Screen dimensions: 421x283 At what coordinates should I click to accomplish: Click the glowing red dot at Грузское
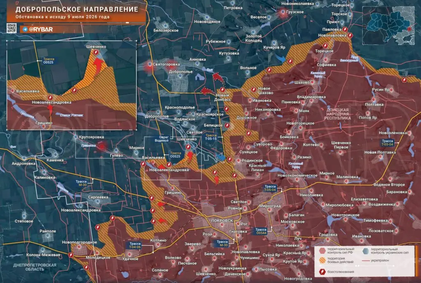[x=283, y=12]
